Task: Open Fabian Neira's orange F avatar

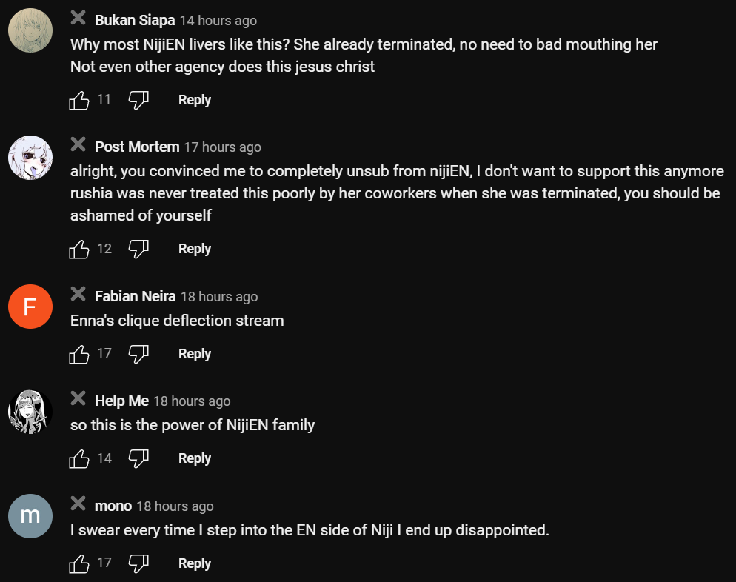Action: (30, 307)
